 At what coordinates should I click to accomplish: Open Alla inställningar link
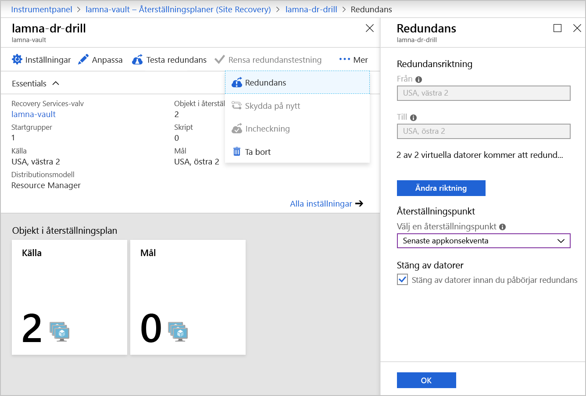[x=321, y=203]
